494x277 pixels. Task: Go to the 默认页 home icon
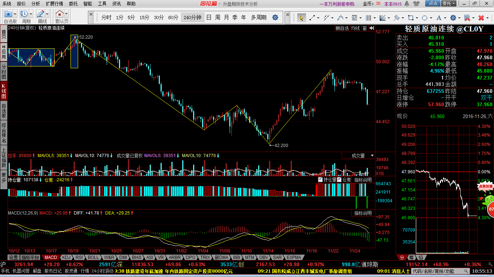coord(60,14)
